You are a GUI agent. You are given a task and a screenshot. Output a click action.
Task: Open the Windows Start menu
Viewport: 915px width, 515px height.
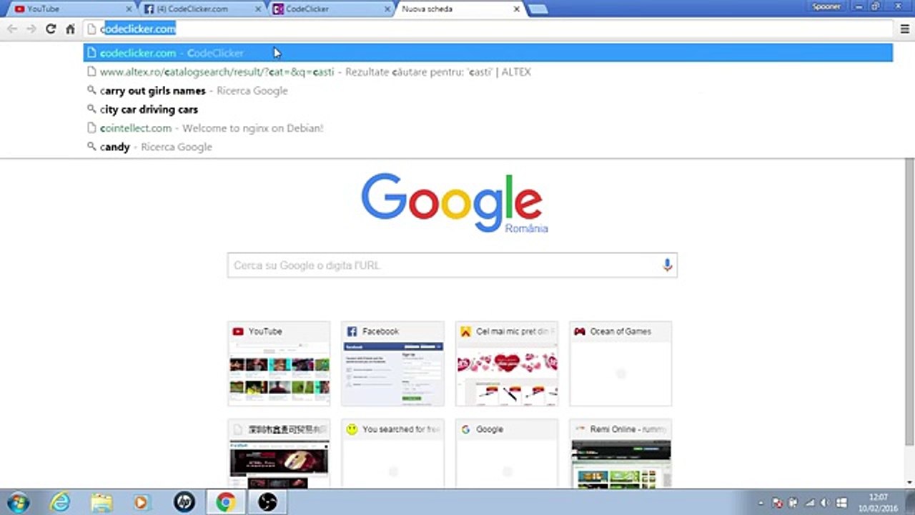coord(17,502)
